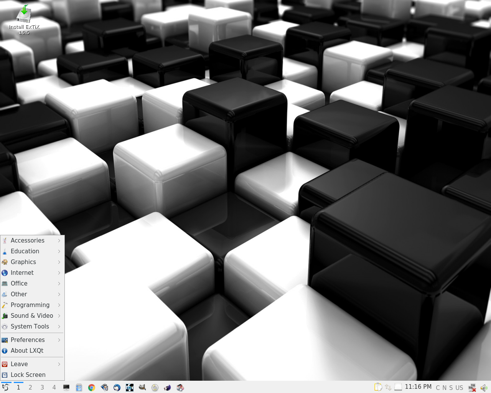Open the package installer box icon
491x393 pixels.
point(180,388)
